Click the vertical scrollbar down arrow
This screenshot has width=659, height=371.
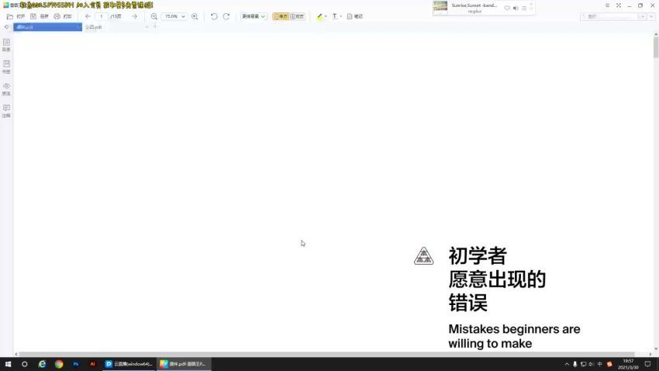656,348
